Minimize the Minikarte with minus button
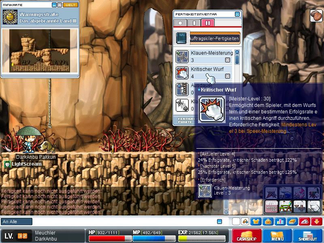 tap(54, 5)
